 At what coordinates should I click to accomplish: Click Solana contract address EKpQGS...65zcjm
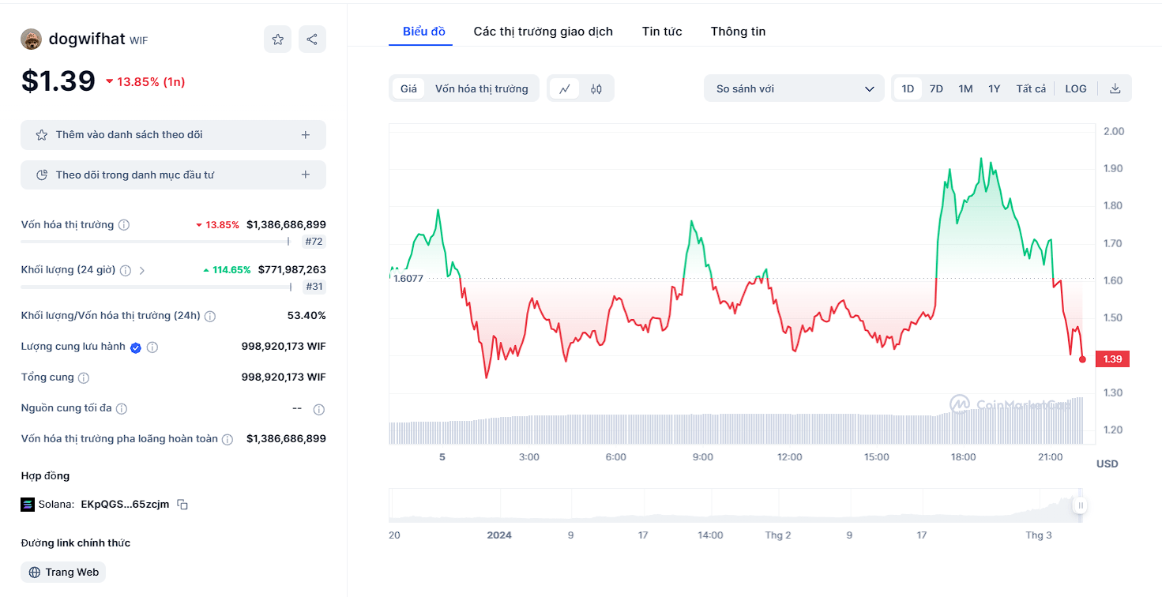click(125, 505)
